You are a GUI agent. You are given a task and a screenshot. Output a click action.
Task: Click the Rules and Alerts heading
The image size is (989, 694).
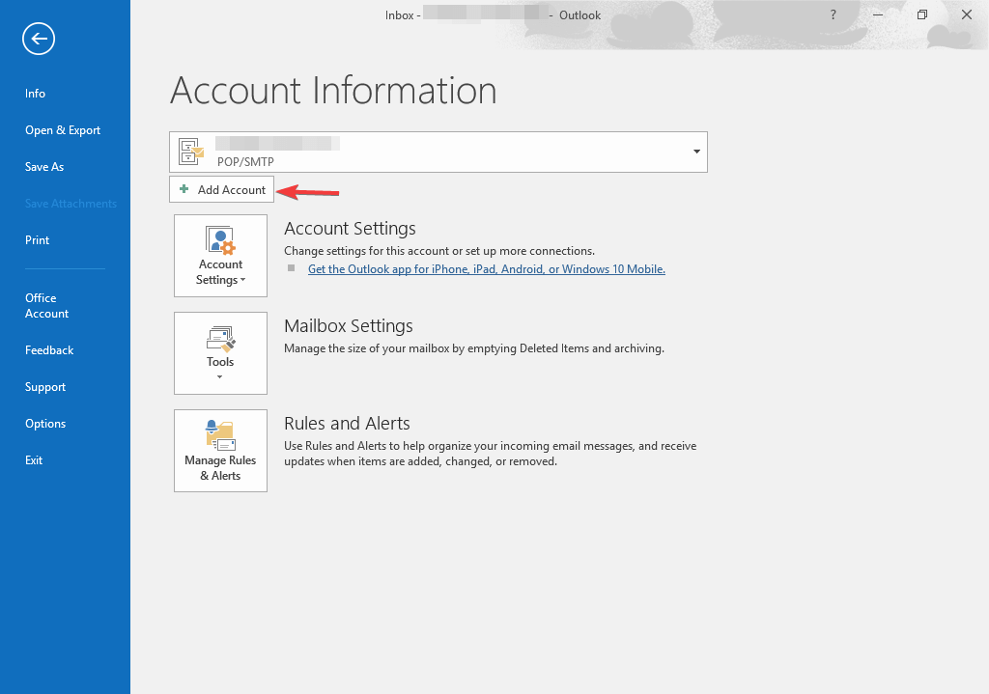coord(347,424)
